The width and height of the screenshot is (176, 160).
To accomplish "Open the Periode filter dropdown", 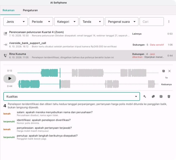I will 41,21.
